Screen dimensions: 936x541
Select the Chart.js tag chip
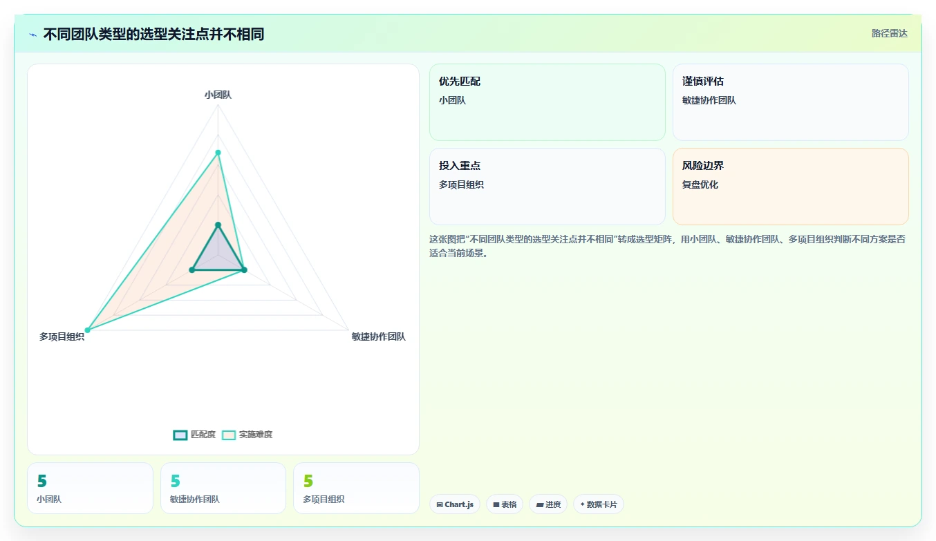pyautogui.click(x=455, y=504)
